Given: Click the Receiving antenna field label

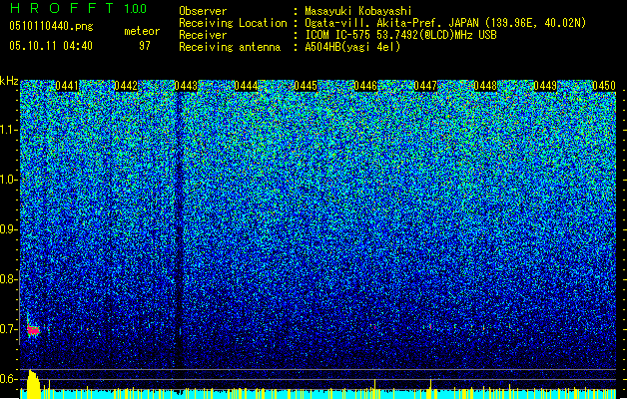Looking at the screenshot, I should [x=230, y=47].
